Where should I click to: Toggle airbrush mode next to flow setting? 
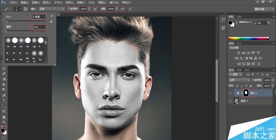(x=123, y=9)
